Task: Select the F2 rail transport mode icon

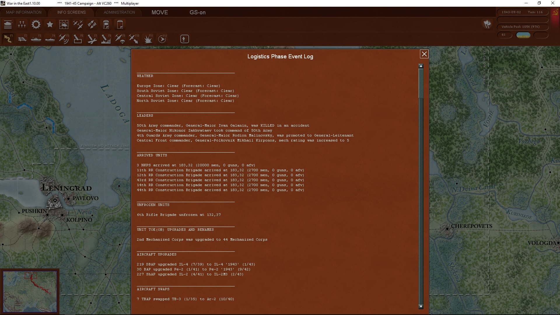Action: pos(22,39)
